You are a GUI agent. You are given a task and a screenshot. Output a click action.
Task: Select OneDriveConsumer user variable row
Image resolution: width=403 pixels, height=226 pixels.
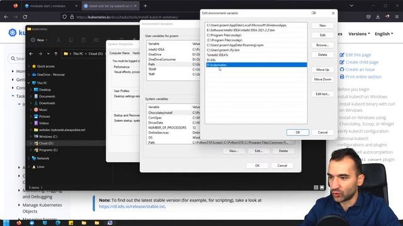pos(173,59)
